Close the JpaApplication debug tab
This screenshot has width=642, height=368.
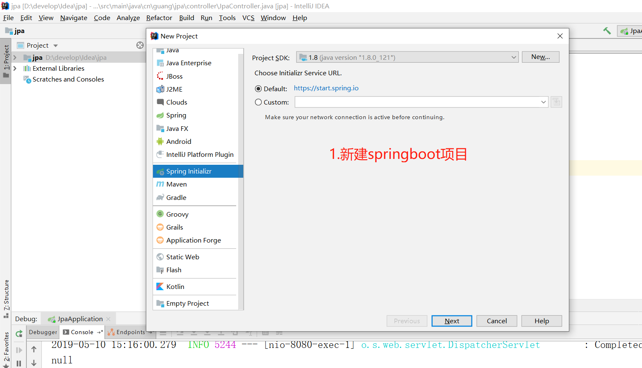[x=108, y=319]
